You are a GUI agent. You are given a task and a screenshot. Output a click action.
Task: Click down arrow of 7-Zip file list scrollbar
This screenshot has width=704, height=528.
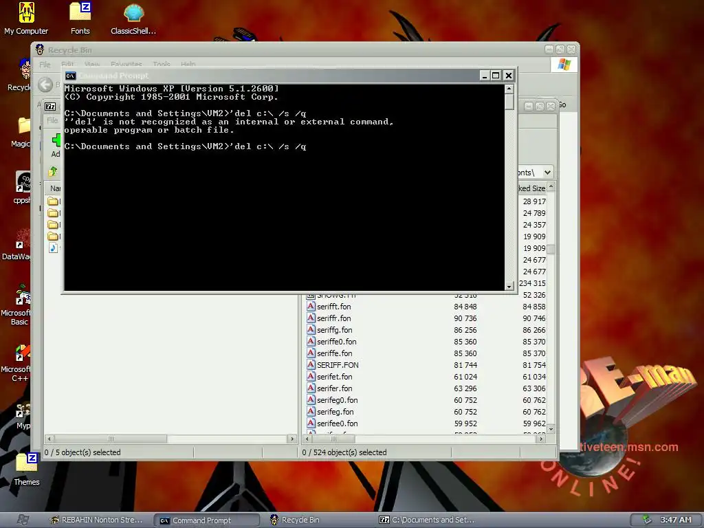click(x=551, y=429)
